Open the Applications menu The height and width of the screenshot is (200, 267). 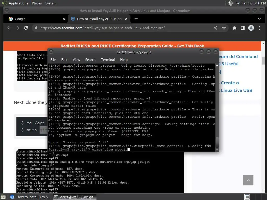(19, 3)
